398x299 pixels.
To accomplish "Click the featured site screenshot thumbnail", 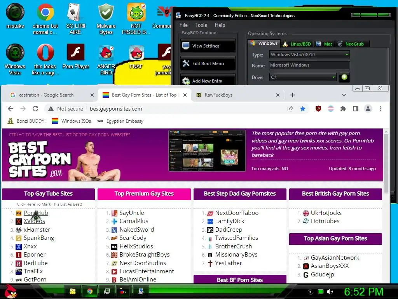I will click(x=207, y=151).
